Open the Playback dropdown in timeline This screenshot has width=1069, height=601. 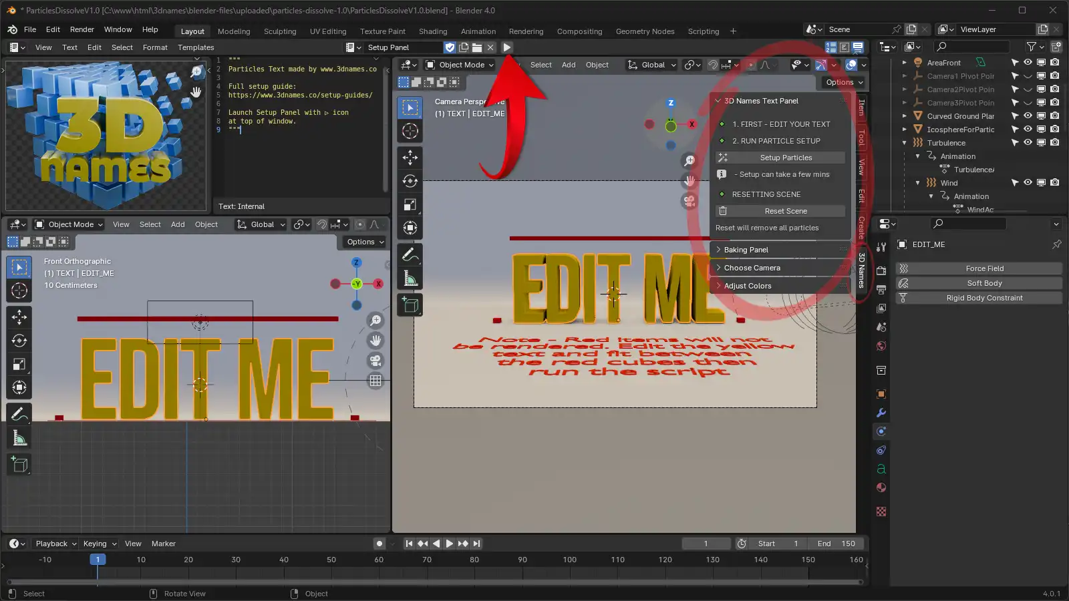(x=55, y=544)
